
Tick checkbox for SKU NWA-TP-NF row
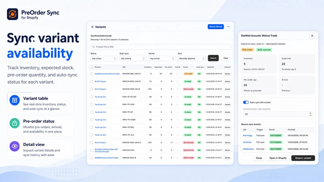[x=92, y=112]
